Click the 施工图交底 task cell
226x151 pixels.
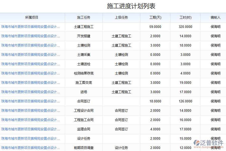coord(84,83)
